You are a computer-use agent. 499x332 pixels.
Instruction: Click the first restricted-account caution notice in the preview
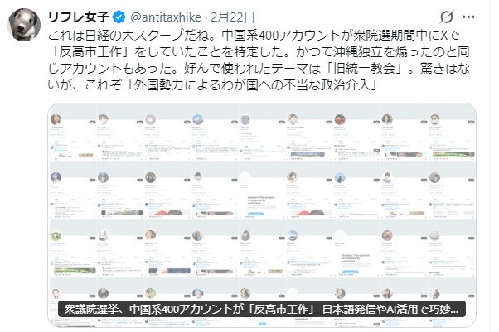pos(261,200)
